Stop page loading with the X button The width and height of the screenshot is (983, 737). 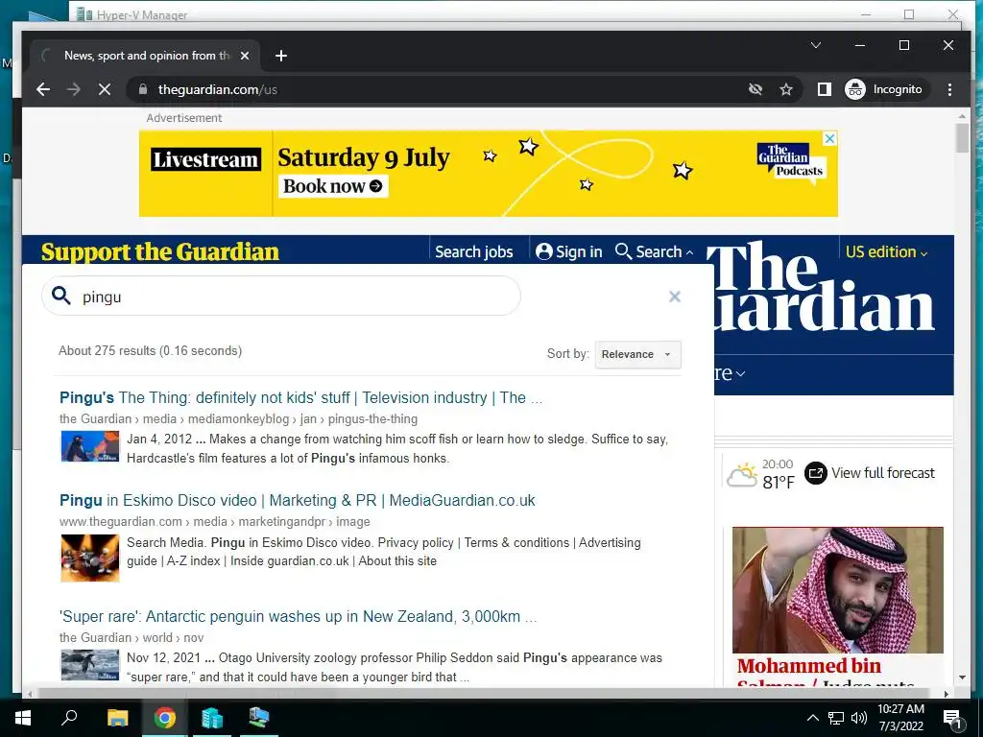[105, 89]
